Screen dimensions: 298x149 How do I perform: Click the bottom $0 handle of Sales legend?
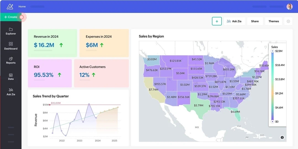273,122
